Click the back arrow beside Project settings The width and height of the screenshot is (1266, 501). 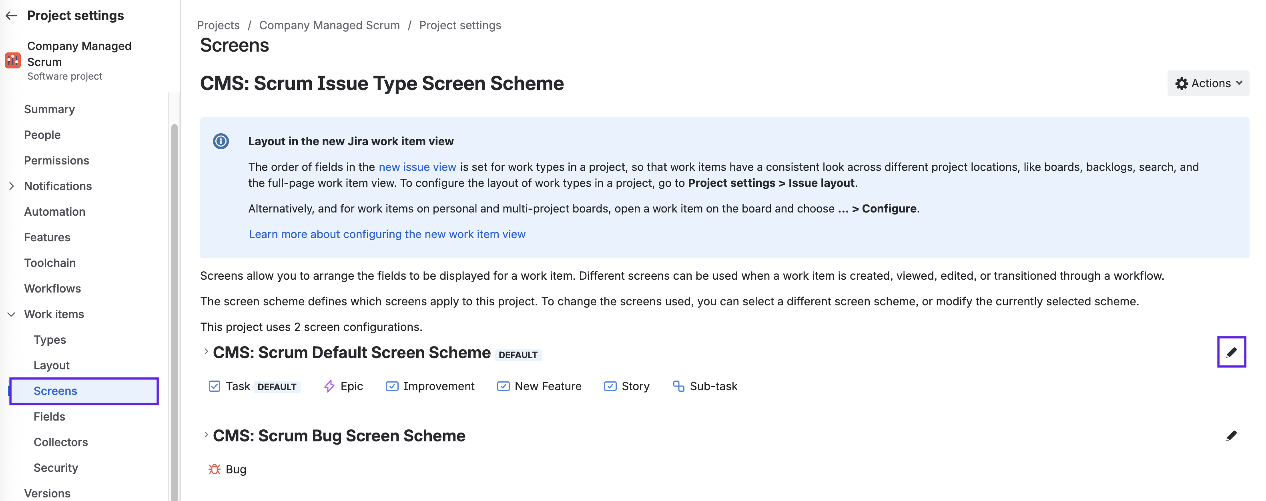pos(12,16)
